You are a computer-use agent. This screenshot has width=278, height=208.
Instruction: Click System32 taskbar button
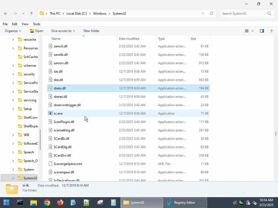pyautogui.click(x=142, y=203)
